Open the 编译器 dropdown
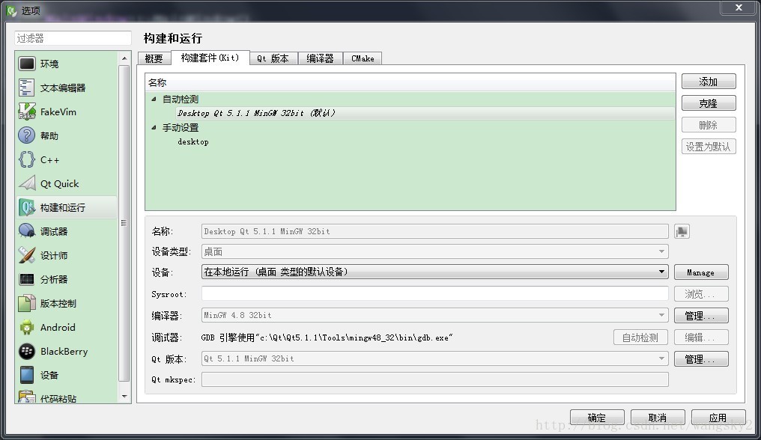This screenshot has width=761, height=440. pos(435,315)
